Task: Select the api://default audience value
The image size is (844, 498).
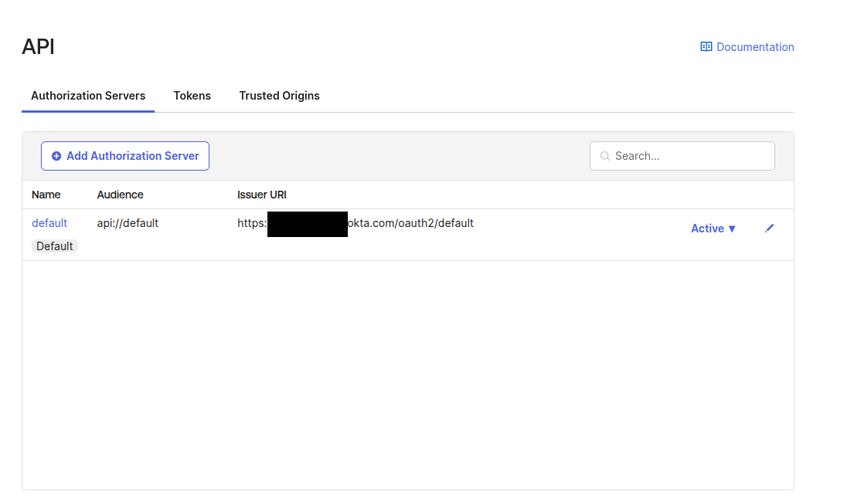Action: pyautogui.click(x=128, y=223)
